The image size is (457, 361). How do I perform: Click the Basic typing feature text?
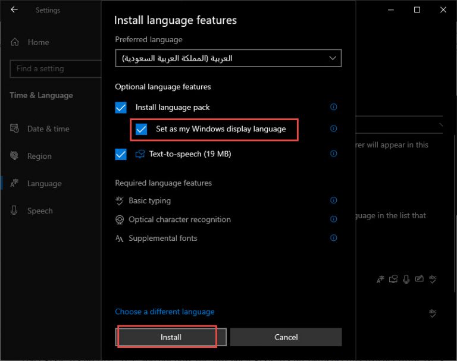point(149,201)
